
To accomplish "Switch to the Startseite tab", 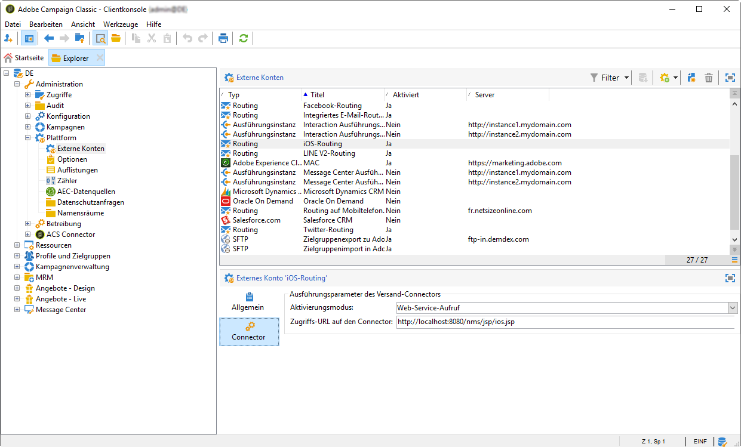I will tap(24, 58).
